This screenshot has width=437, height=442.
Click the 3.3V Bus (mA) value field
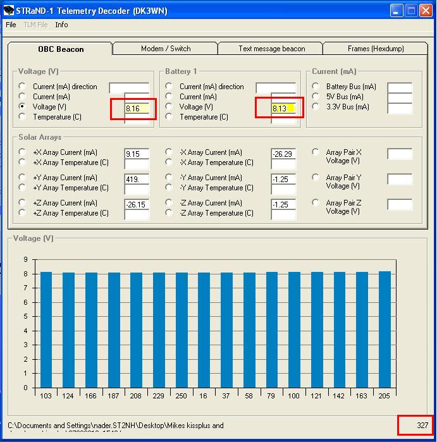tap(400, 108)
